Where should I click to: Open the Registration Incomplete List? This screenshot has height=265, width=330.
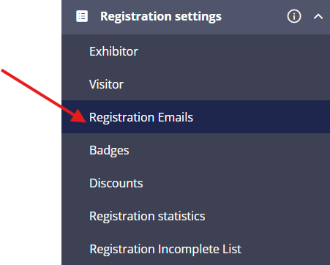[196, 249]
